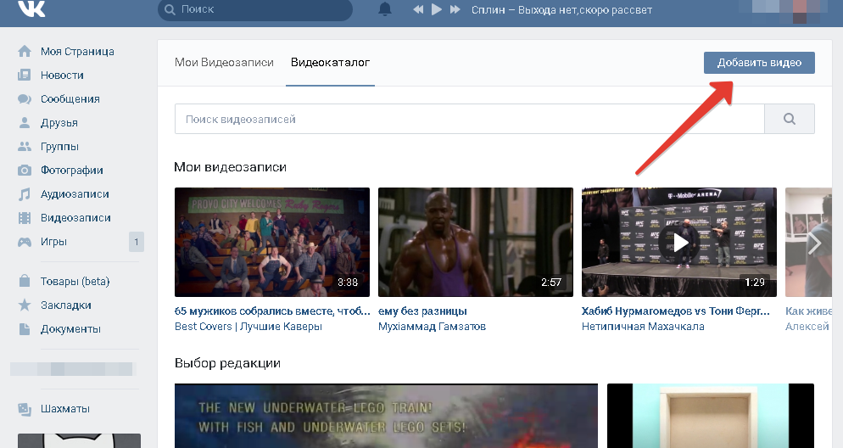
Task: Click the Добавить видео button
Action: 759,63
